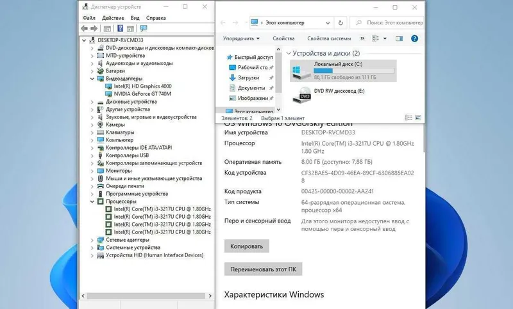Select Документы in navigation pane

click(x=251, y=88)
